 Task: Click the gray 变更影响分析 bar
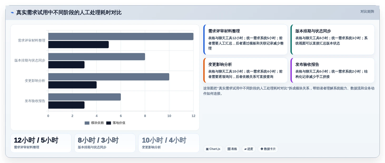pyautogui.click(x=109, y=77)
